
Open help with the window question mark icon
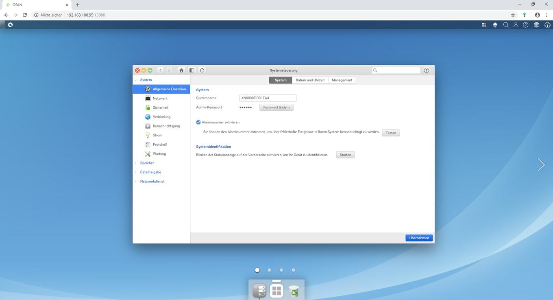coord(427,70)
